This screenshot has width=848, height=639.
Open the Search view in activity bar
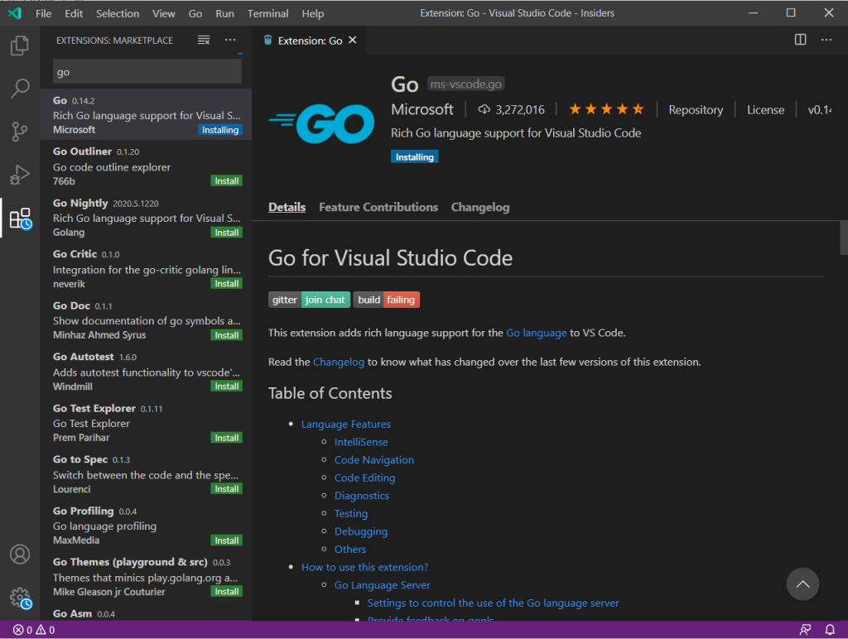(x=20, y=89)
